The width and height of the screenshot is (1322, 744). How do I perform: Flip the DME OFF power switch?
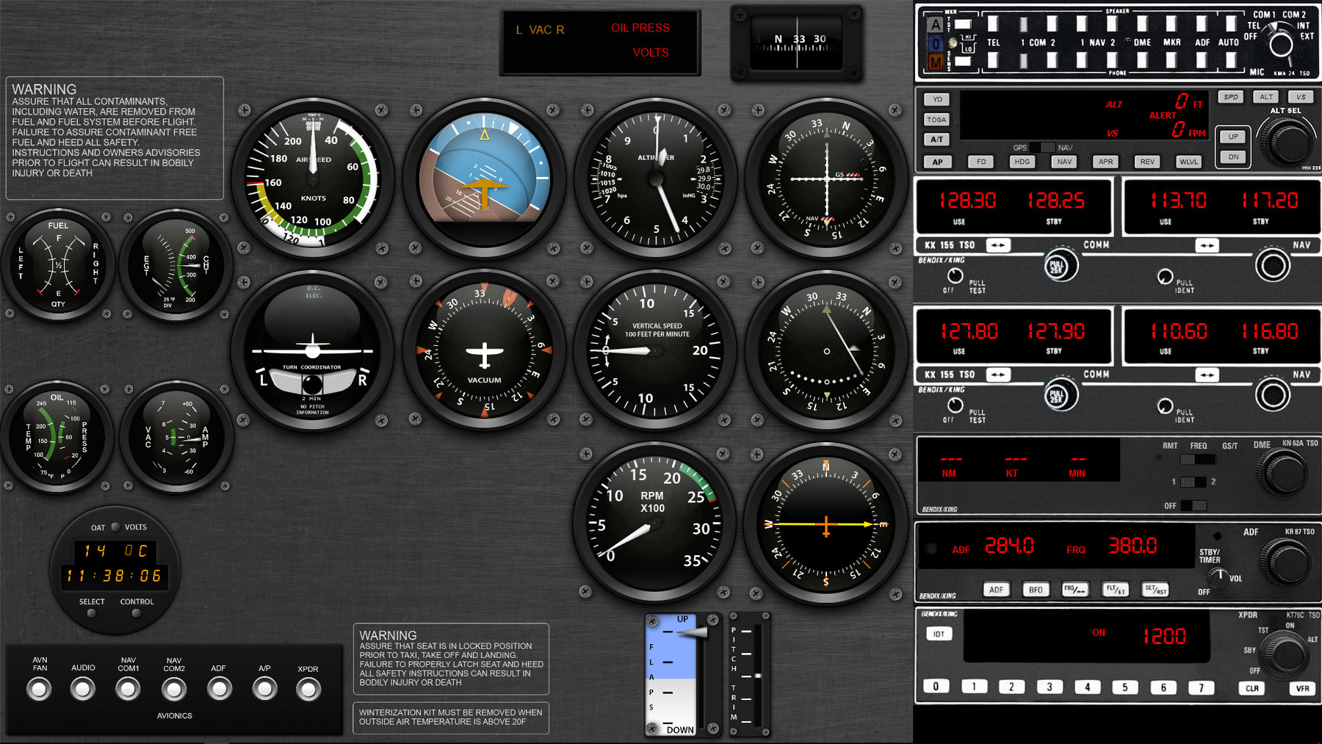(1193, 505)
